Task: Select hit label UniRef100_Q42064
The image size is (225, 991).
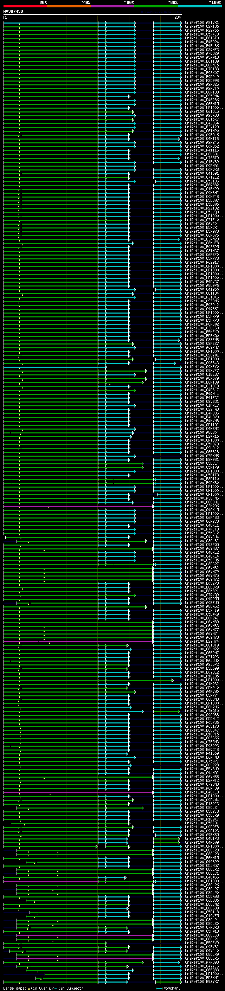Action: click(202, 123)
